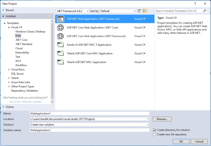Click the help question mark icon
211x146 pixels.
[x=195, y=4]
